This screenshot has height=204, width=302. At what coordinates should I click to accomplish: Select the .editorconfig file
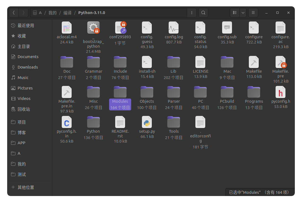tap(200, 122)
